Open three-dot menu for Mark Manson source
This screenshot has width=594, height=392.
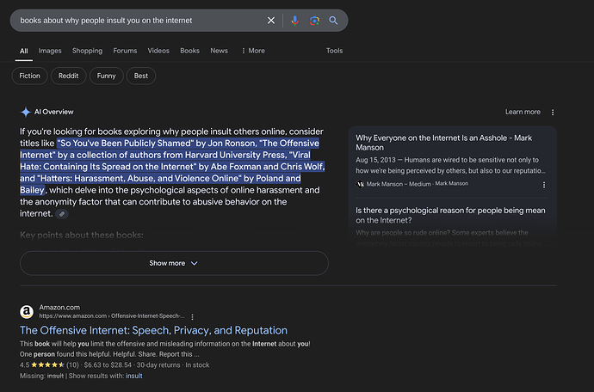coord(544,185)
